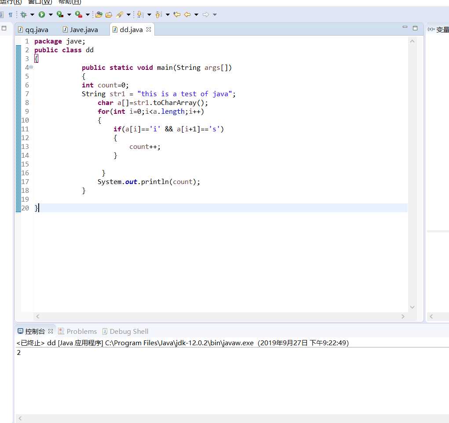Maximize the editor area
This screenshot has width=449, height=423.
click(415, 28)
